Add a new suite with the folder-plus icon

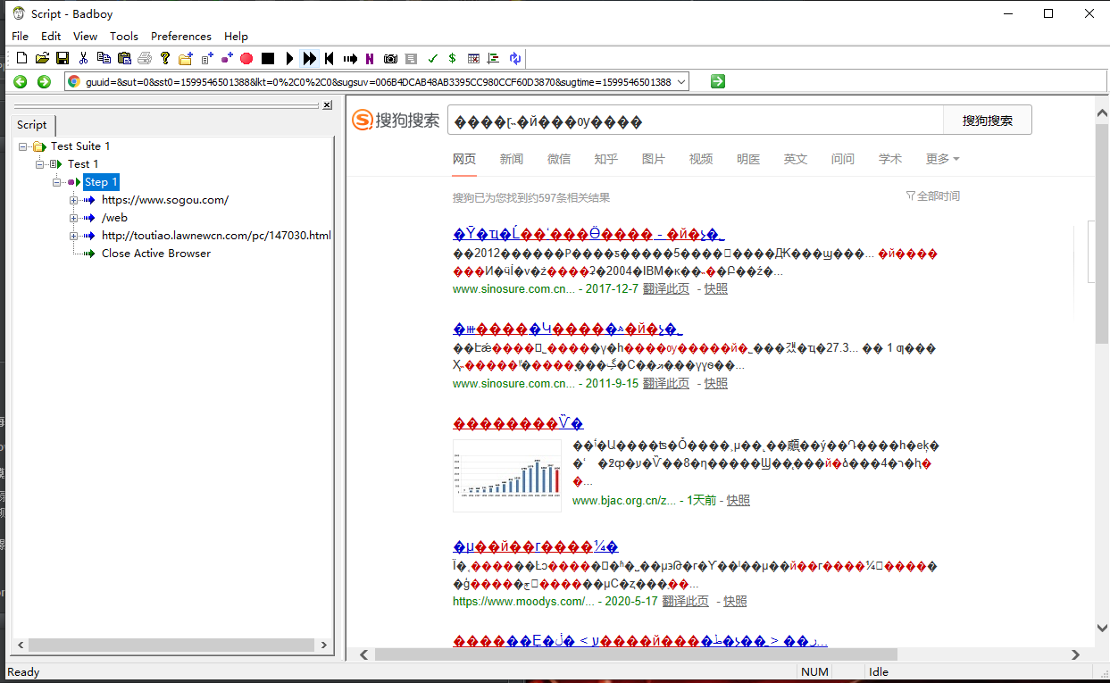coord(186,58)
